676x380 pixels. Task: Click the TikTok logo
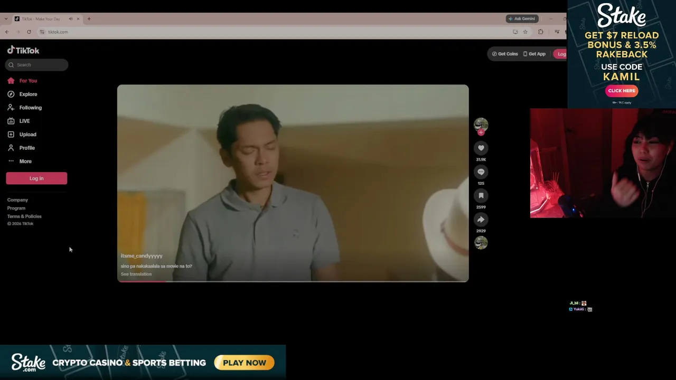[23, 50]
